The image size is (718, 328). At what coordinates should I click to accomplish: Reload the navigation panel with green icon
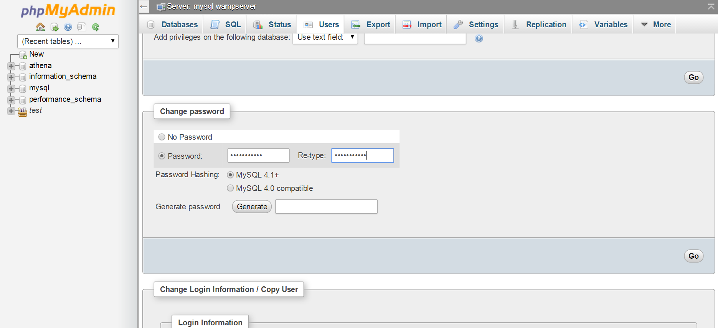coord(96,27)
